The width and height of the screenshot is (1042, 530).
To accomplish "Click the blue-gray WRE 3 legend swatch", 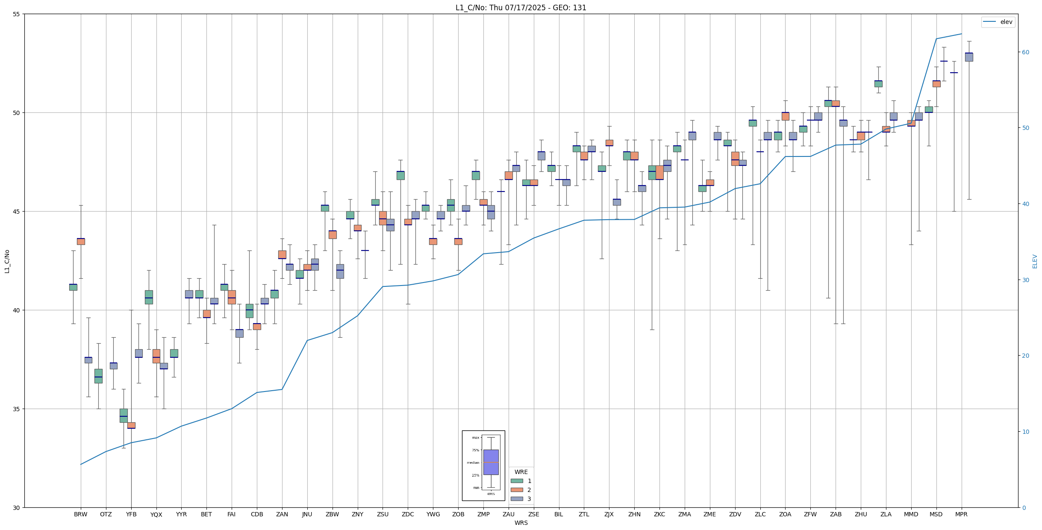I will tap(516, 499).
